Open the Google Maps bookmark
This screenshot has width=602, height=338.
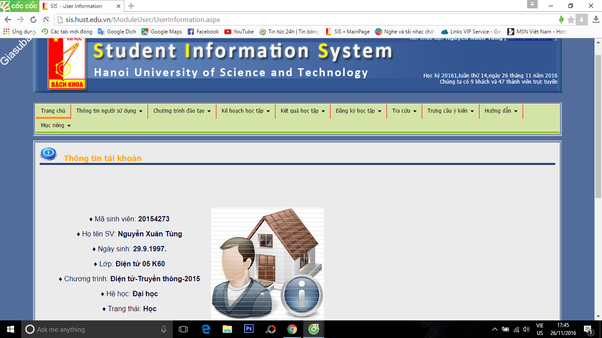[162, 32]
